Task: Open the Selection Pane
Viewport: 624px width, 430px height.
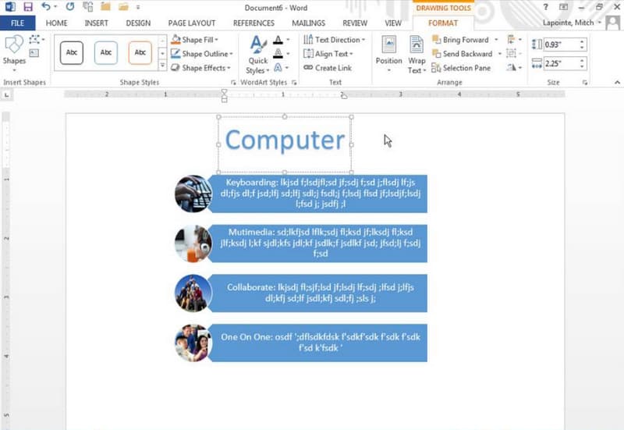Action: click(x=461, y=68)
